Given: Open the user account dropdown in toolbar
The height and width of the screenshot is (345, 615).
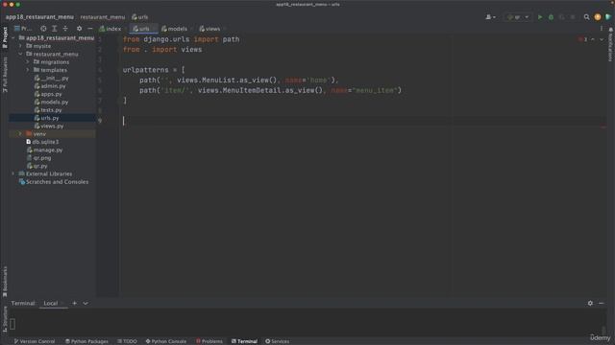Looking at the screenshot, I should pos(490,17).
